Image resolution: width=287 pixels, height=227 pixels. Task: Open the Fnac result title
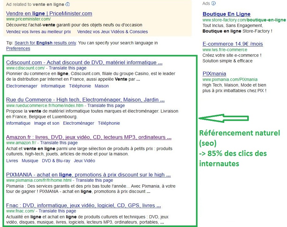click(84, 205)
